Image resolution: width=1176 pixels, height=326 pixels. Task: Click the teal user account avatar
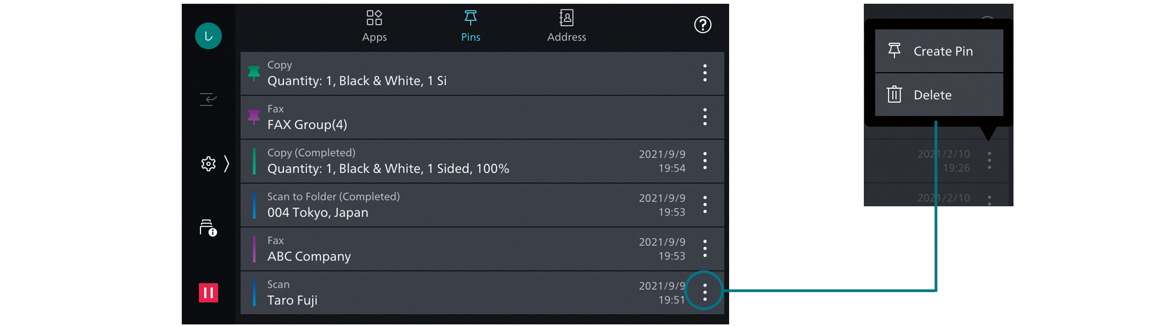tap(208, 36)
